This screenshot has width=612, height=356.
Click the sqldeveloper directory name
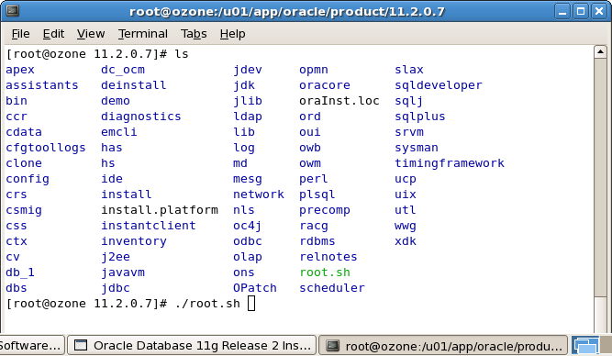point(439,85)
